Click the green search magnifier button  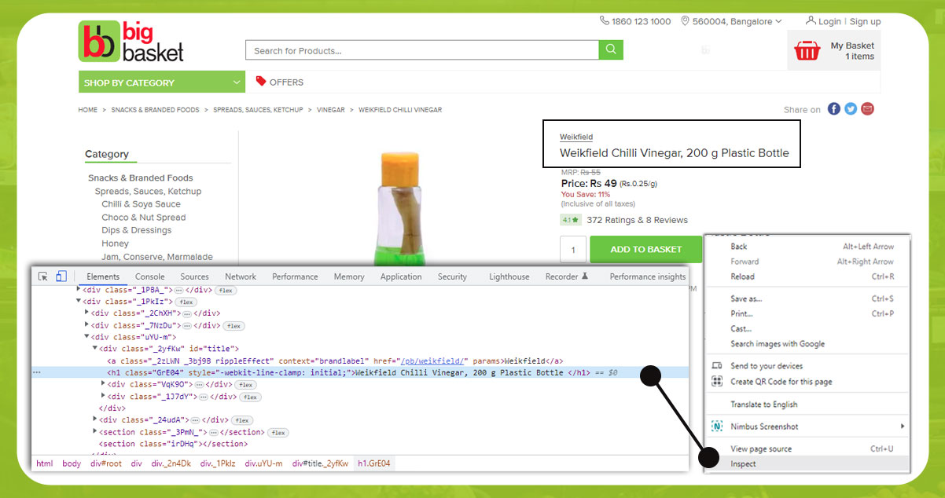pos(611,50)
